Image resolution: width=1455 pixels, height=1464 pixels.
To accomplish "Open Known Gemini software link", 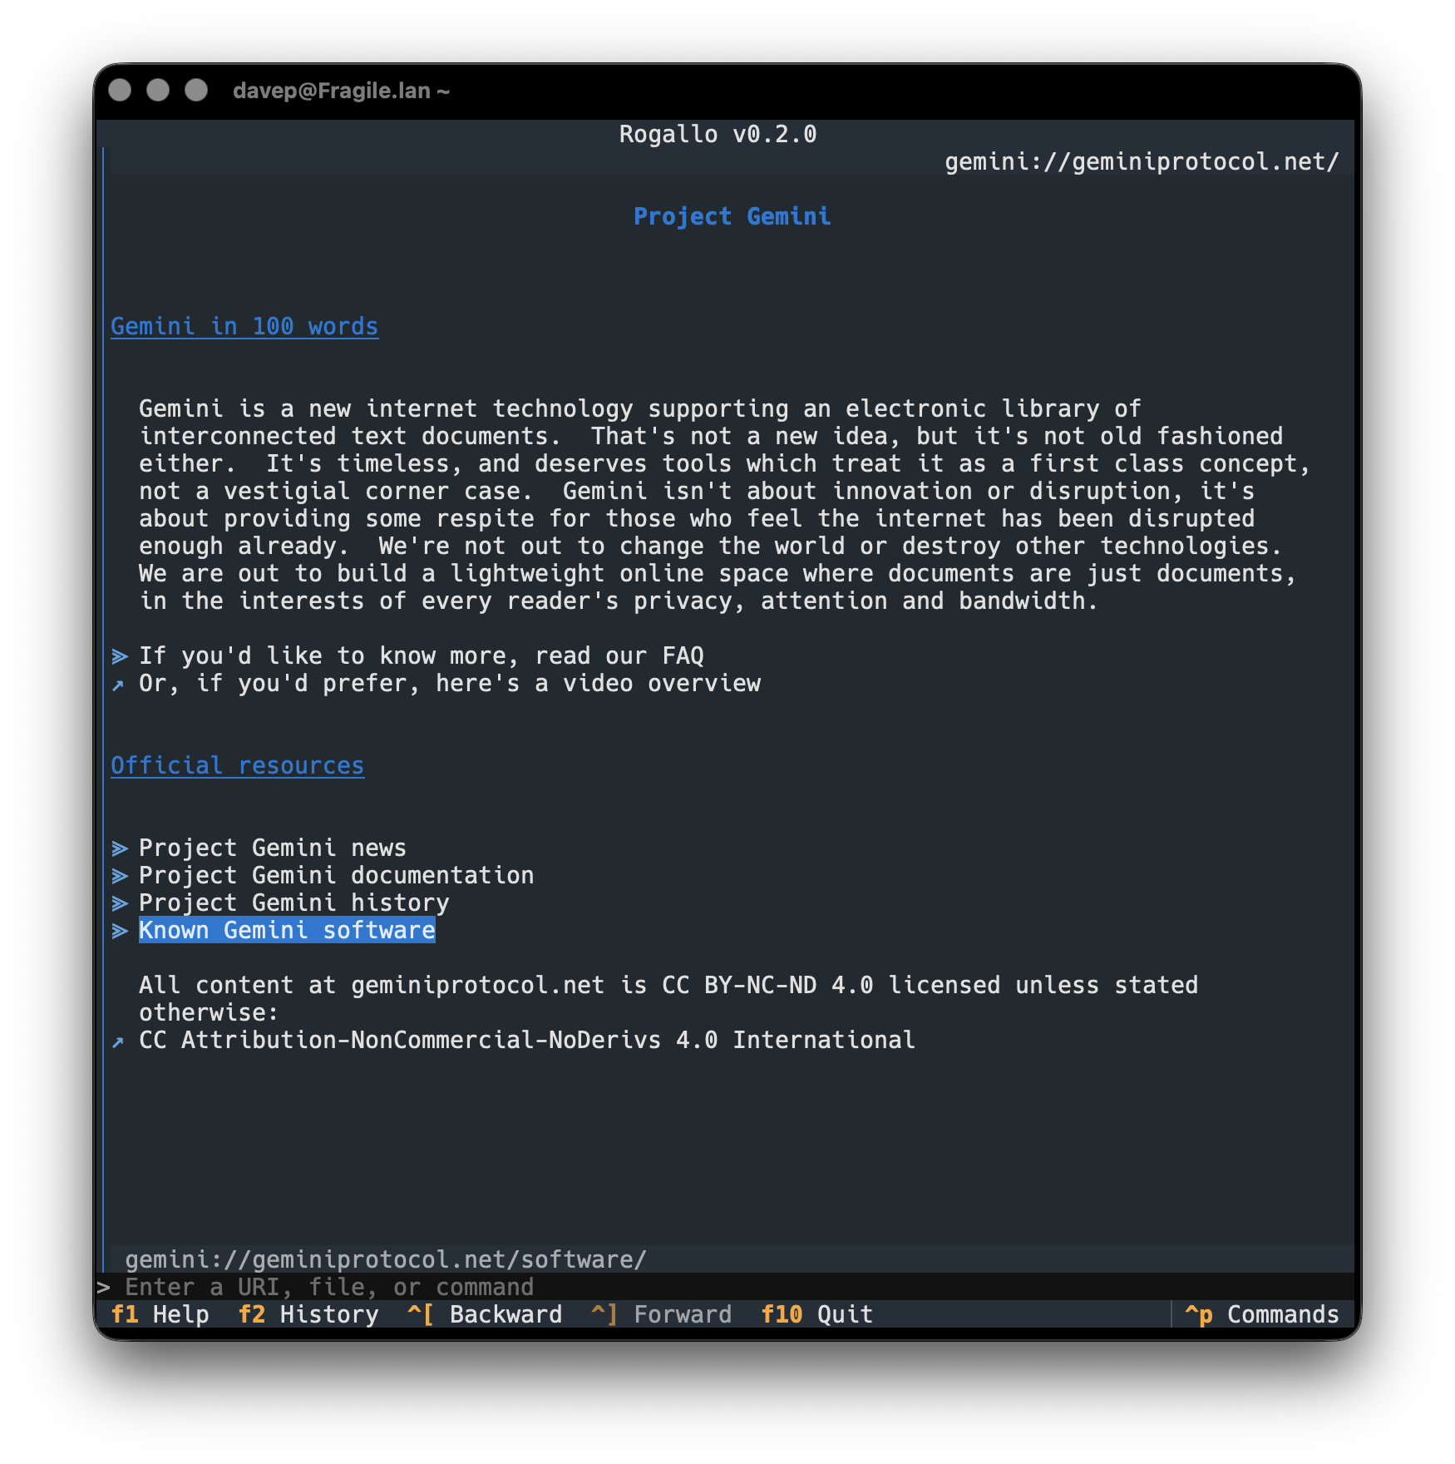I will point(287,930).
